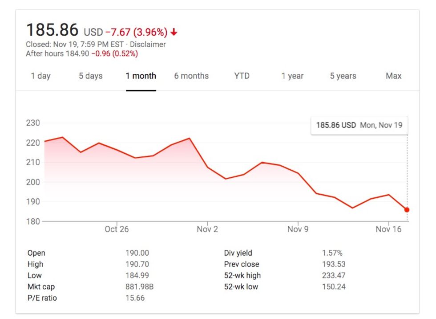Click the 185.86 USD chart tooltip
Image resolution: width=436 pixels, height=319 pixels.
pos(359,125)
